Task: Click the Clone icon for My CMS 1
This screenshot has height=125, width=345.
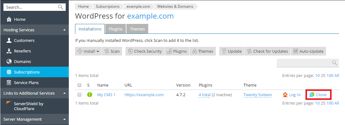Action: pos(312,95)
